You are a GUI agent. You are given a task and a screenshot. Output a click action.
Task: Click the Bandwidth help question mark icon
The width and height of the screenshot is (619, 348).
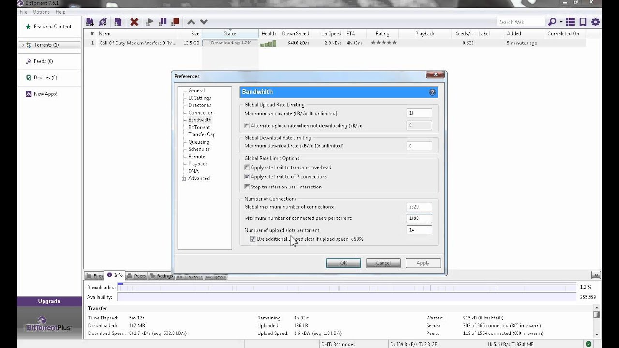click(432, 92)
